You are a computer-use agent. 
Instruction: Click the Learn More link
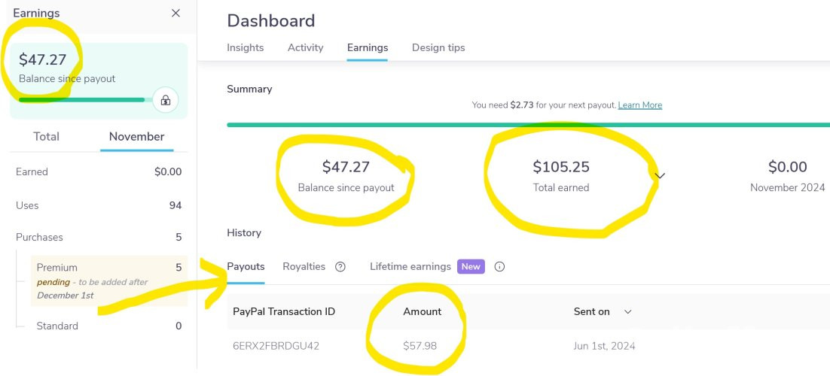point(640,105)
